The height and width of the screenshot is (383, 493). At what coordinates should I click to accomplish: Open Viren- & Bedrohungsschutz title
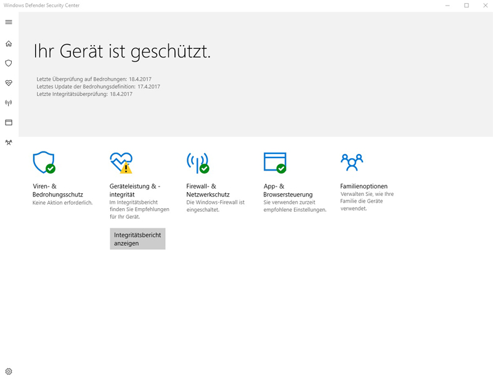click(x=58, y=190)
